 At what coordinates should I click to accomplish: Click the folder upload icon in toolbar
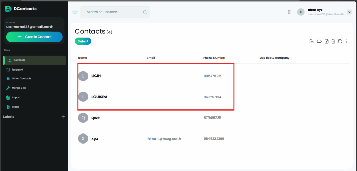pos(312,41)
